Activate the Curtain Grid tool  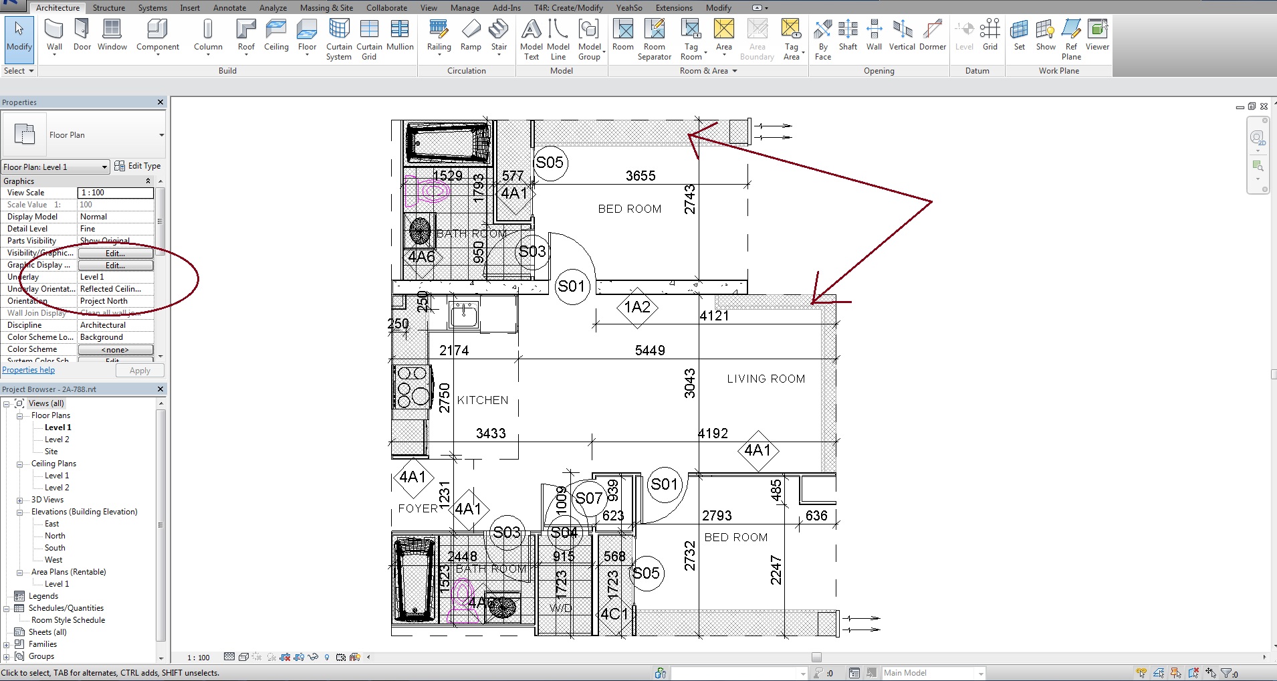(369, 40)
